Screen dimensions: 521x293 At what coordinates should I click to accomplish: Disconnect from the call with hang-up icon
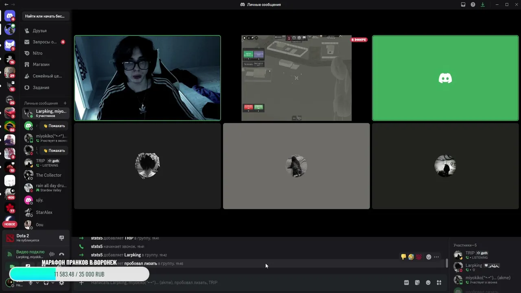click(61, 254)
